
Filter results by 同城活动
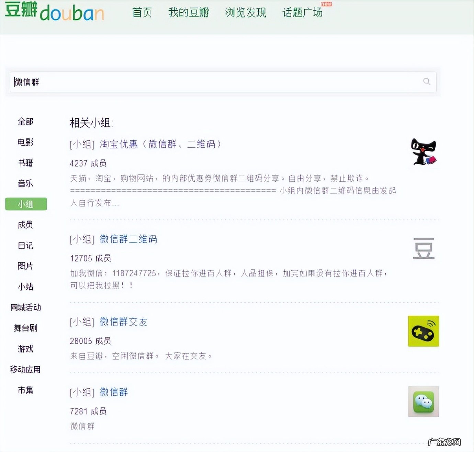(x=26, y=307)
